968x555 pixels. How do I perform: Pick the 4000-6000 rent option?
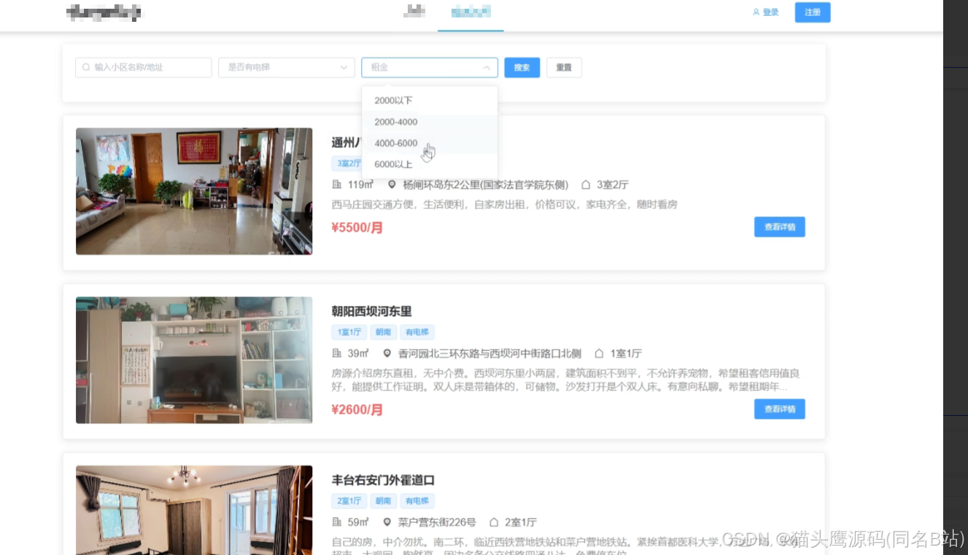pyautogui.click(x=430, y=143)
